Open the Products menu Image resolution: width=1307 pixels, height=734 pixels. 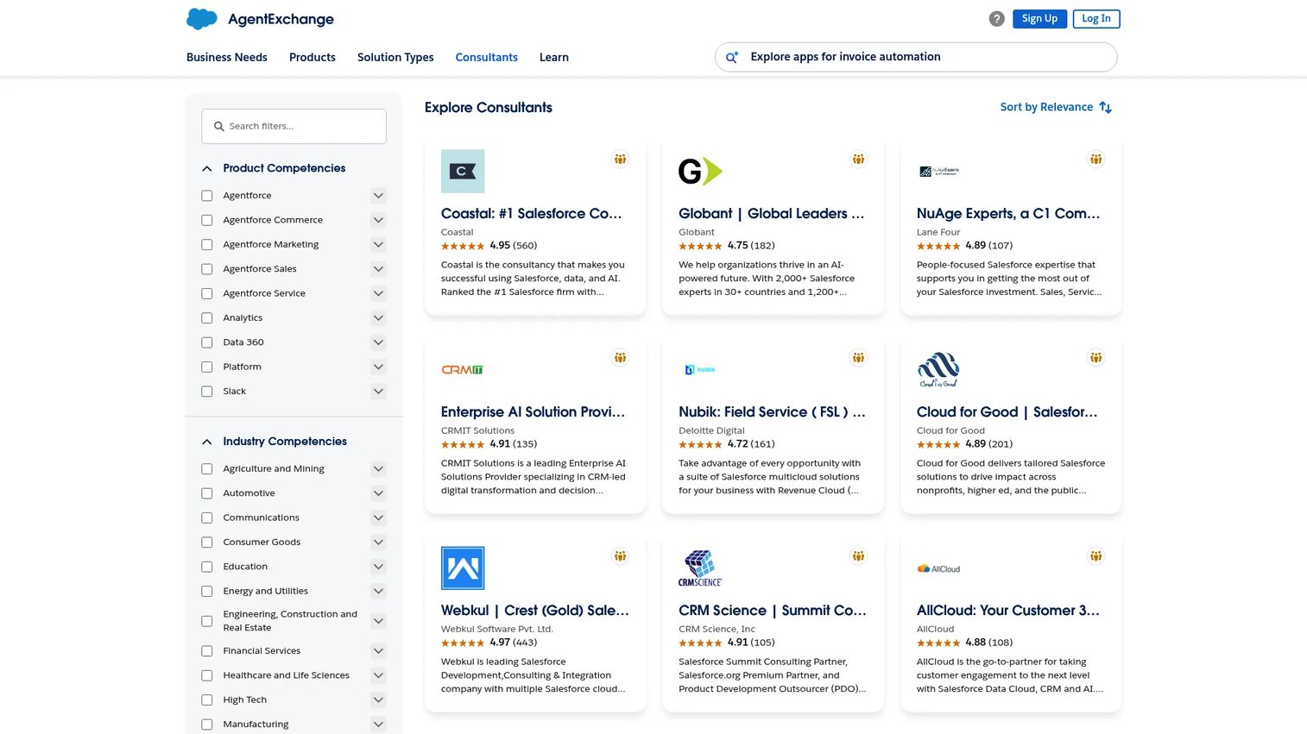tap(313, 57)
